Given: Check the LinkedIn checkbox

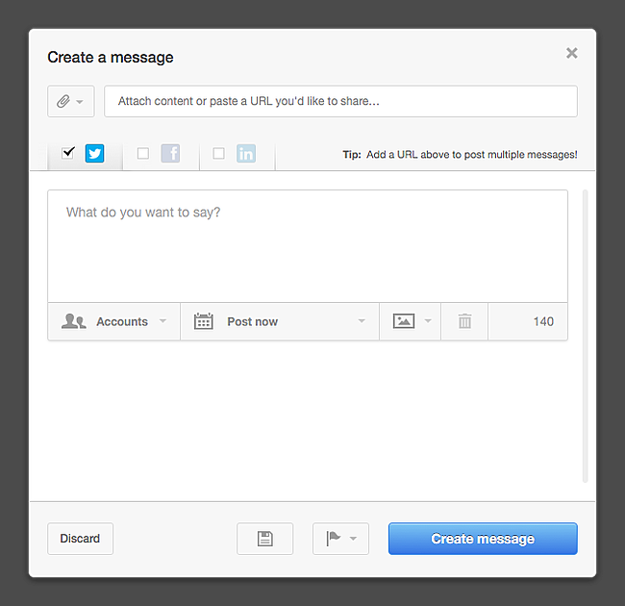Looking at the screenshot, I should pyautogui.click(x=218, y=153).
